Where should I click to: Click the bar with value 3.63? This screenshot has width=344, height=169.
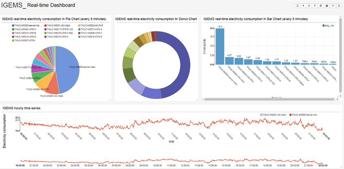tap(239, 61)
